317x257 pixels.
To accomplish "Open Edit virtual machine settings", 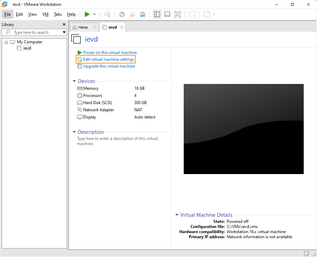I will 106,59.
